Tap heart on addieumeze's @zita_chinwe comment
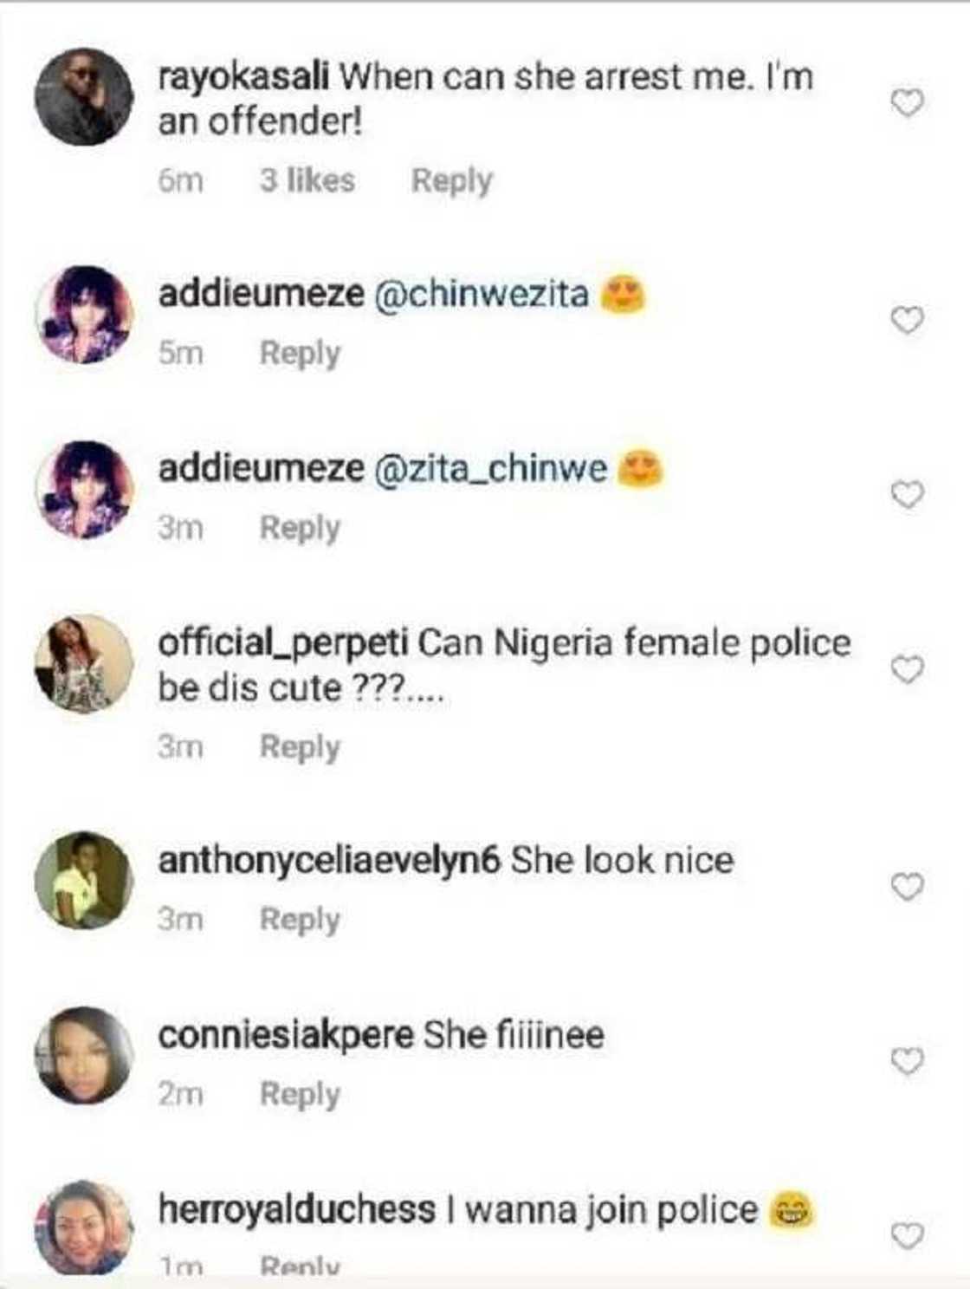The width and height of the screenshot is (970, 1289). [907, 495]
